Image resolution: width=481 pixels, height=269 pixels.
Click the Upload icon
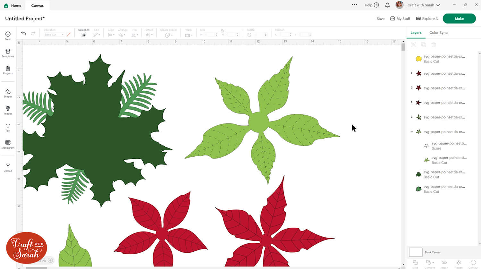coord(8,167)
